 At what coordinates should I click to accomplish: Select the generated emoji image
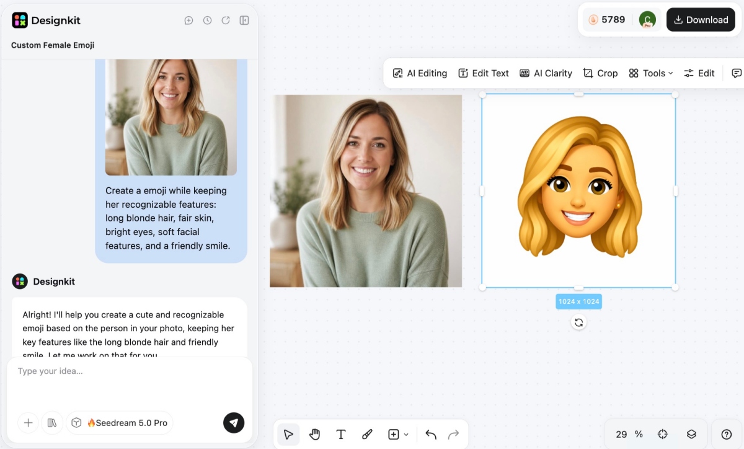click(x=578, y=191)
